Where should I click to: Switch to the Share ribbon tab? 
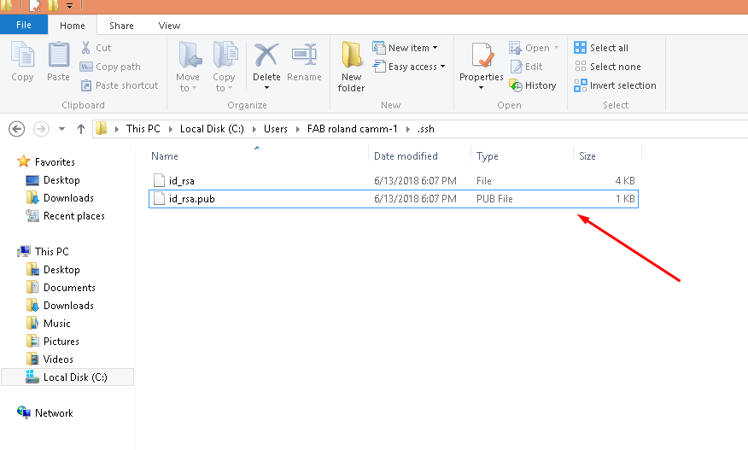121,26
